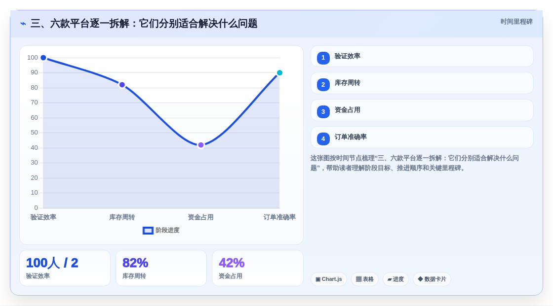Screen dimensions: 553x306
Task: Open the 验证效率 milestone row
Action: click(422, 56)
